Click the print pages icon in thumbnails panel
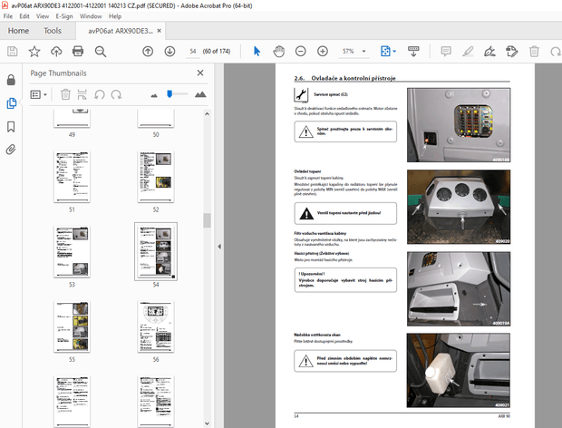Viewport: 562px width, 428px height. (82, 94)
